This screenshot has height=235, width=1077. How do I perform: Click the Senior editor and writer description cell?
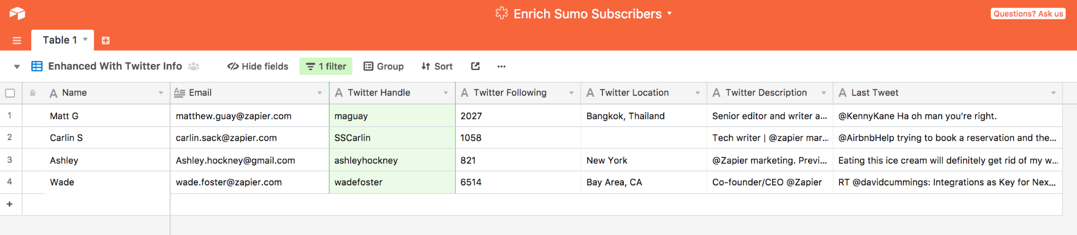pos(770,116)
